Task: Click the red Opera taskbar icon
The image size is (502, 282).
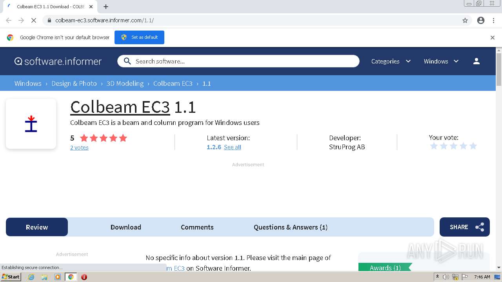Action: point(84,277)
